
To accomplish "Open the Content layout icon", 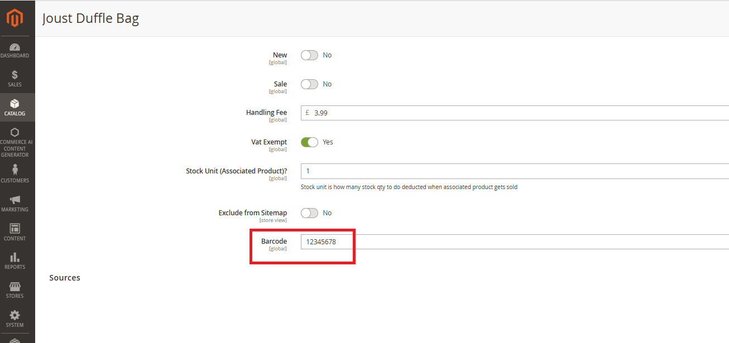I will tap(15, 229).
